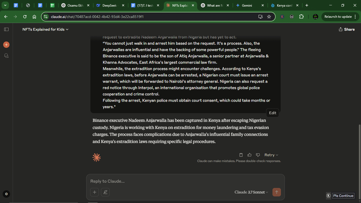Image resolution: width=361 pixels, height=203 pixels.
Task: Give the response a thumbs down
Action: 258,155
